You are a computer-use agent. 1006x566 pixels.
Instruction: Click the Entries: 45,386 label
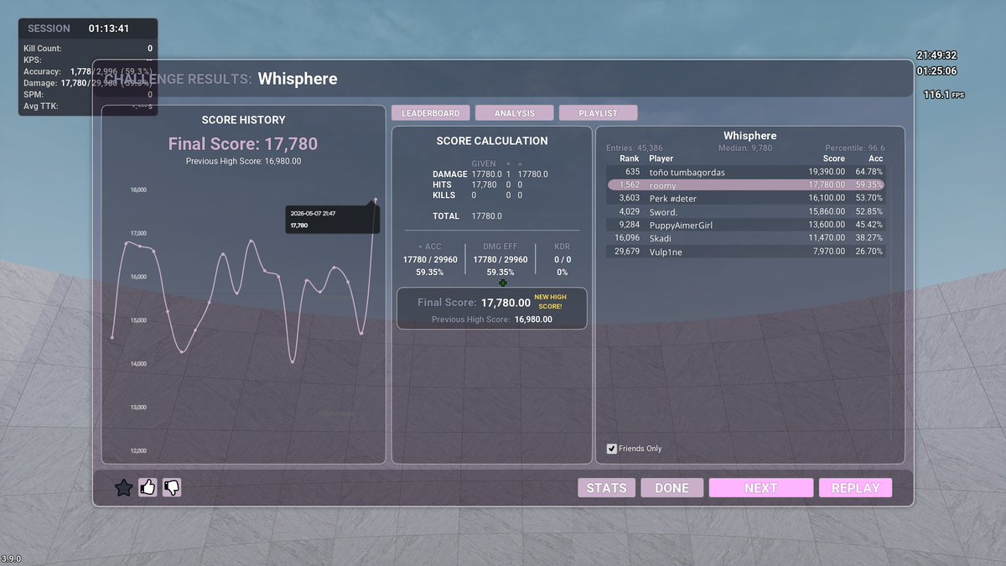click(x=634, y=148)
